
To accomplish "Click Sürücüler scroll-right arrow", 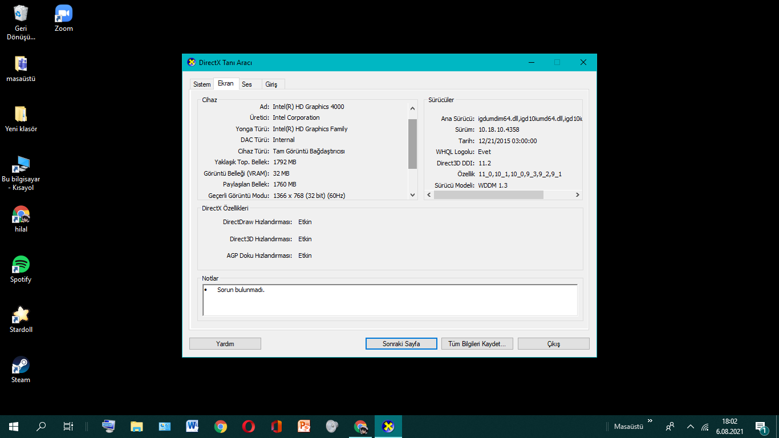I will (x=577, y=194).
